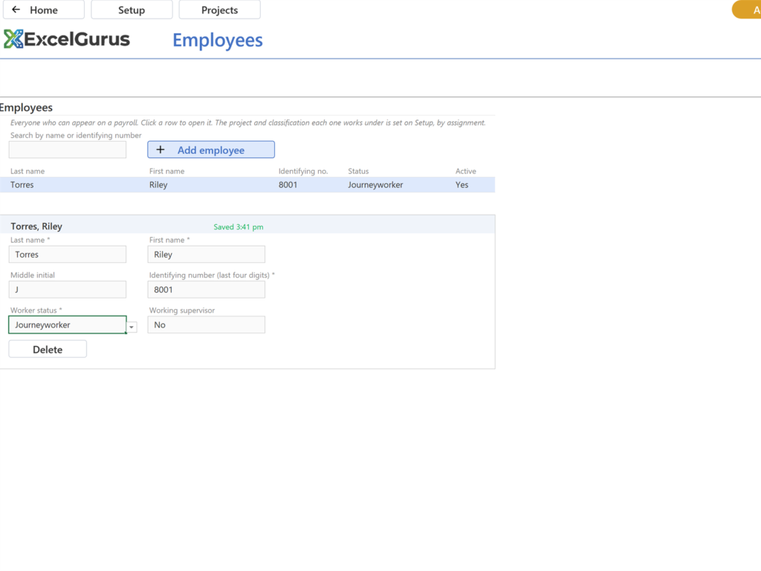
Task: Open the Projects tab
Action: (219, 10)
